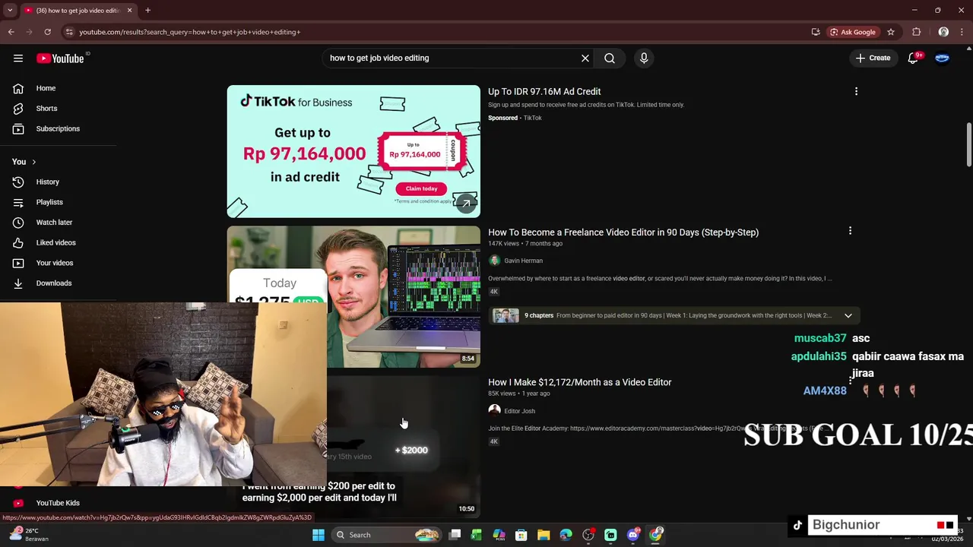The height and width of the screenshot is (547, 973).
Task: Click the TikTok for Business ad thumbnail
Action: 353,151
